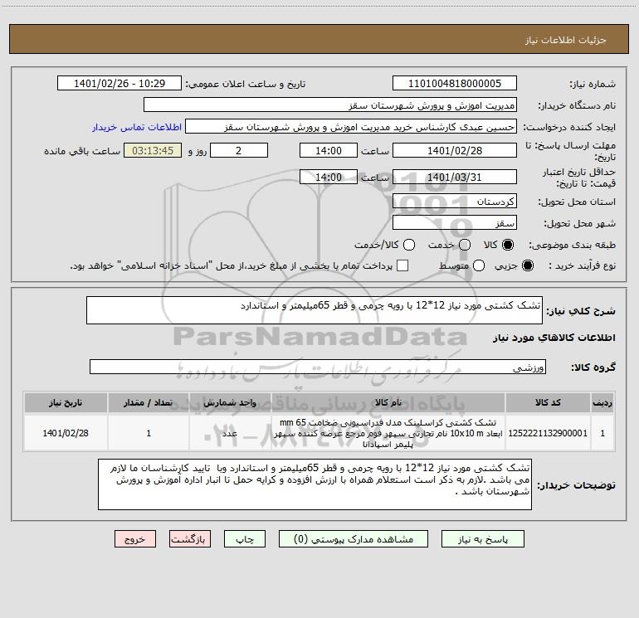Click the پاسخ به نیاز button

[x=482, y=539]
